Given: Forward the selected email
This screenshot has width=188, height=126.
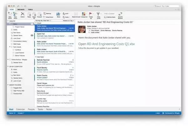Looking at the screenshot, I should 39,15.
